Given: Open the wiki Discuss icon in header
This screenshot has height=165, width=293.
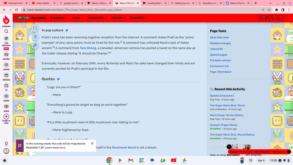Looking at the screenshot, I should 267,18.
